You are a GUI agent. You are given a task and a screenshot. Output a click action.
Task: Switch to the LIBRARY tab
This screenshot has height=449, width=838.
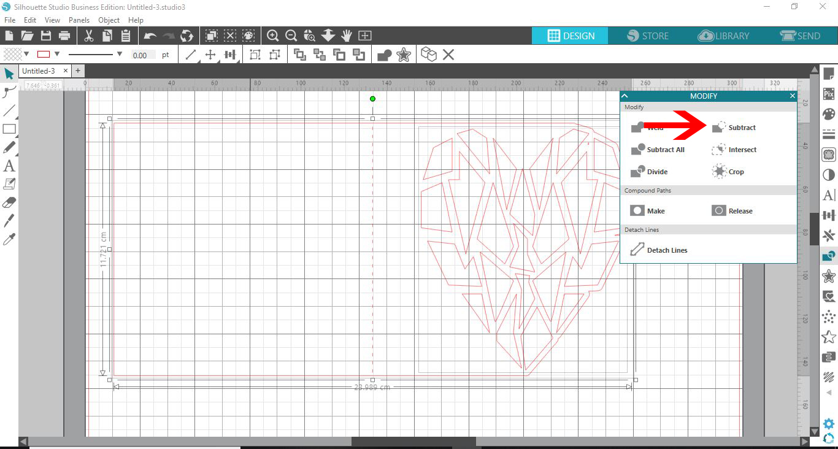pos(724,36)
